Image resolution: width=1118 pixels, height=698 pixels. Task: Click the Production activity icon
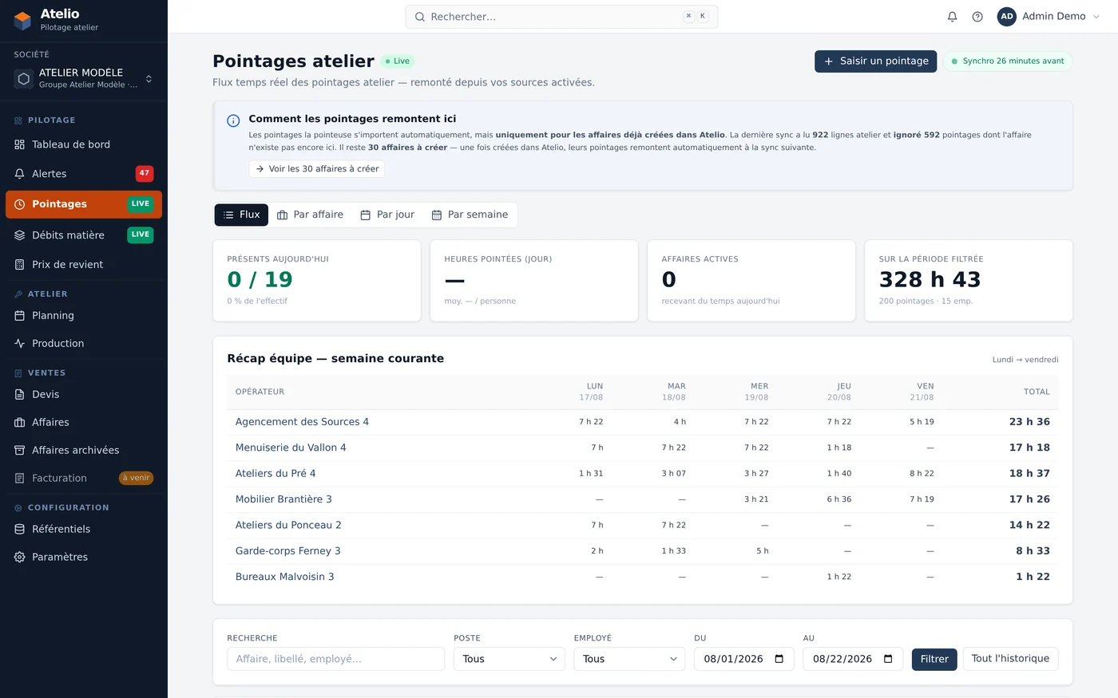tap(20, 344)
